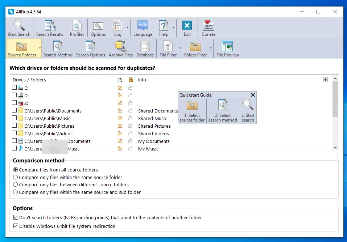Click Quickstart step 2 Select search method
347x242 pixels.
(223, 111)
